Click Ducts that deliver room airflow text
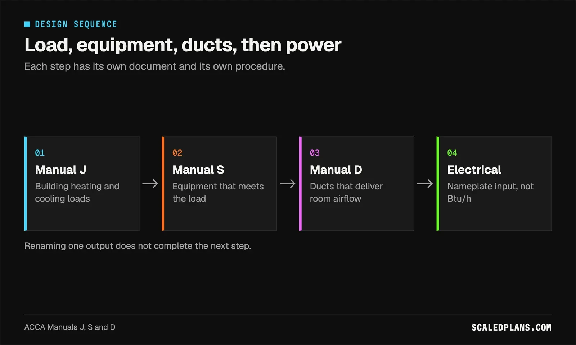Viewport: 576px width, 345px height. coord(346,192)
